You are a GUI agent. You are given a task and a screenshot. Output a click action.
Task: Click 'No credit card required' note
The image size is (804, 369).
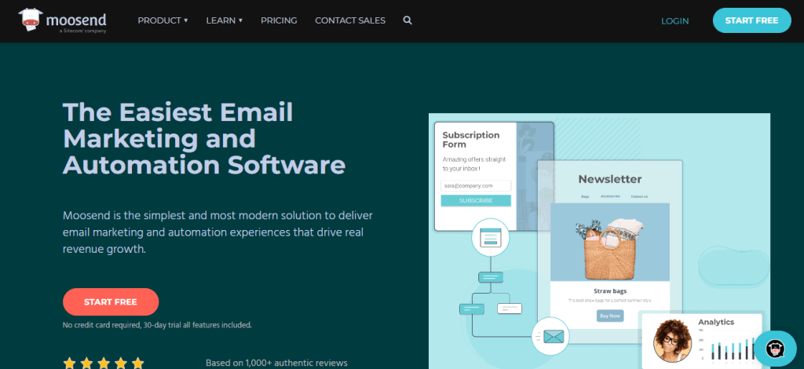(157, 324)
